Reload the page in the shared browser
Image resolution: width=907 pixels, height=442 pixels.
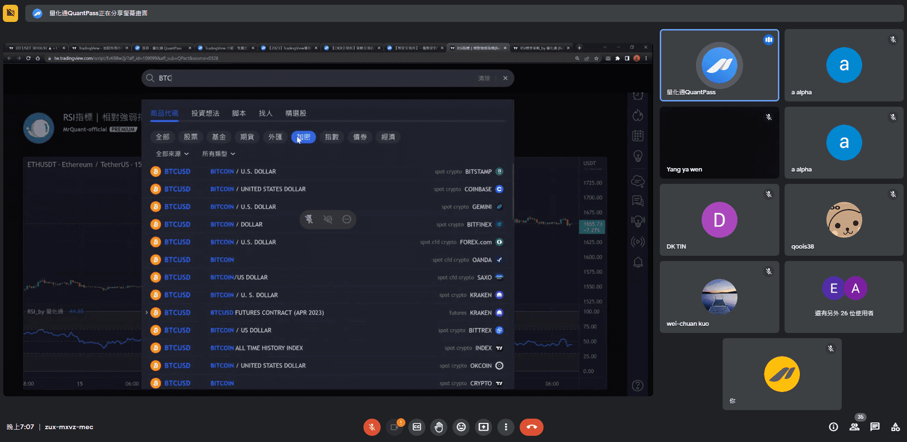(28, 58)
